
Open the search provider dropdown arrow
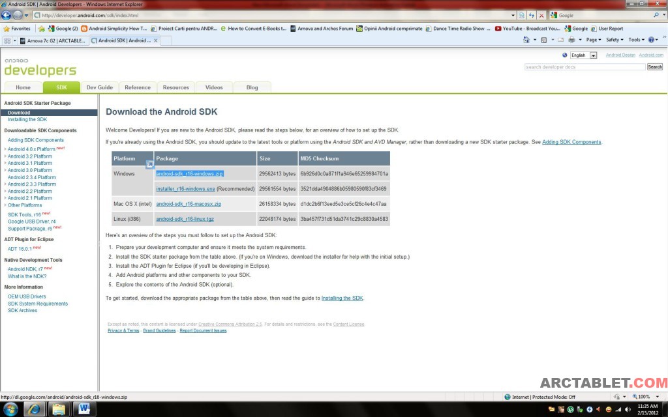tap(663, 15)
